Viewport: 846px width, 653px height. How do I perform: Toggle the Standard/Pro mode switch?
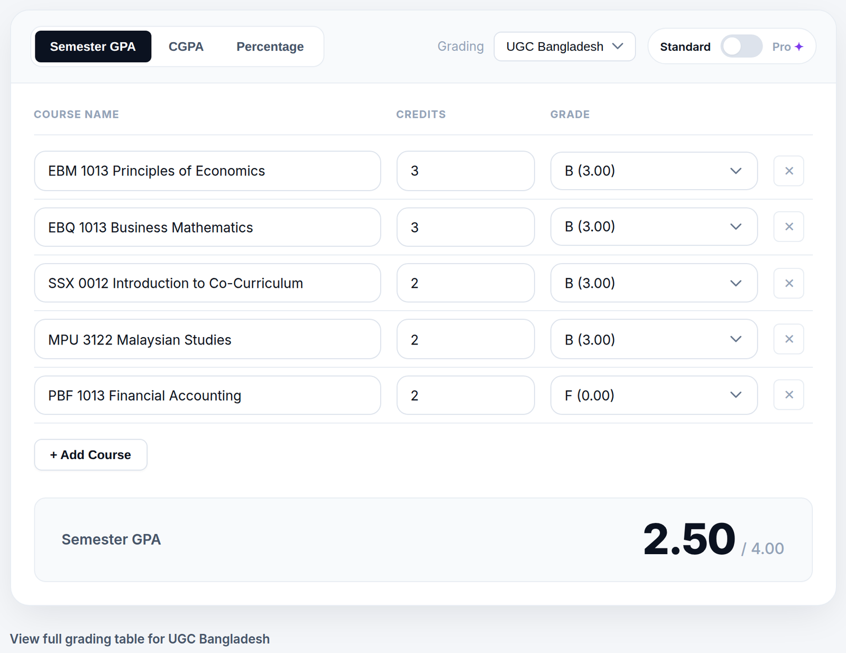tap(741, 46)
